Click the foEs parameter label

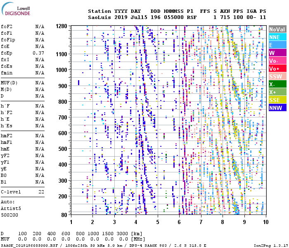(7, 66)
